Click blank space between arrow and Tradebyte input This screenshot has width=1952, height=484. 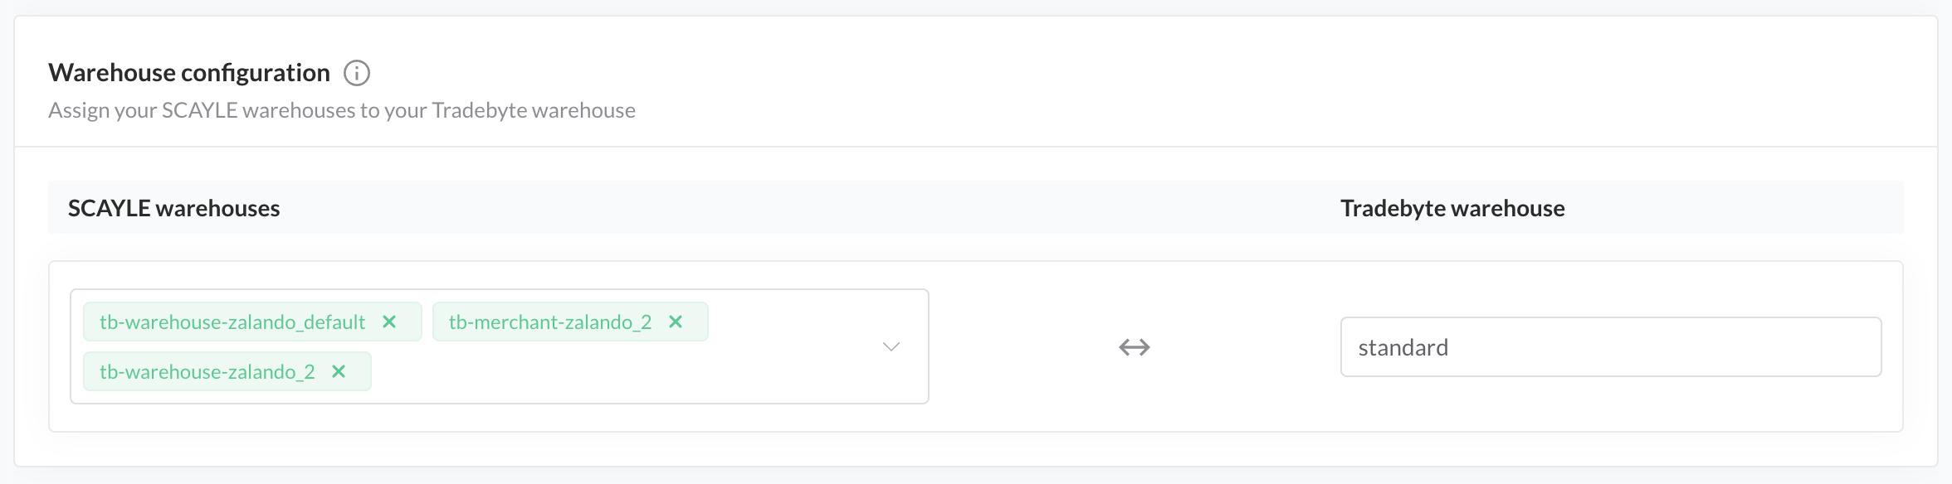click(x=1245, y=347)
